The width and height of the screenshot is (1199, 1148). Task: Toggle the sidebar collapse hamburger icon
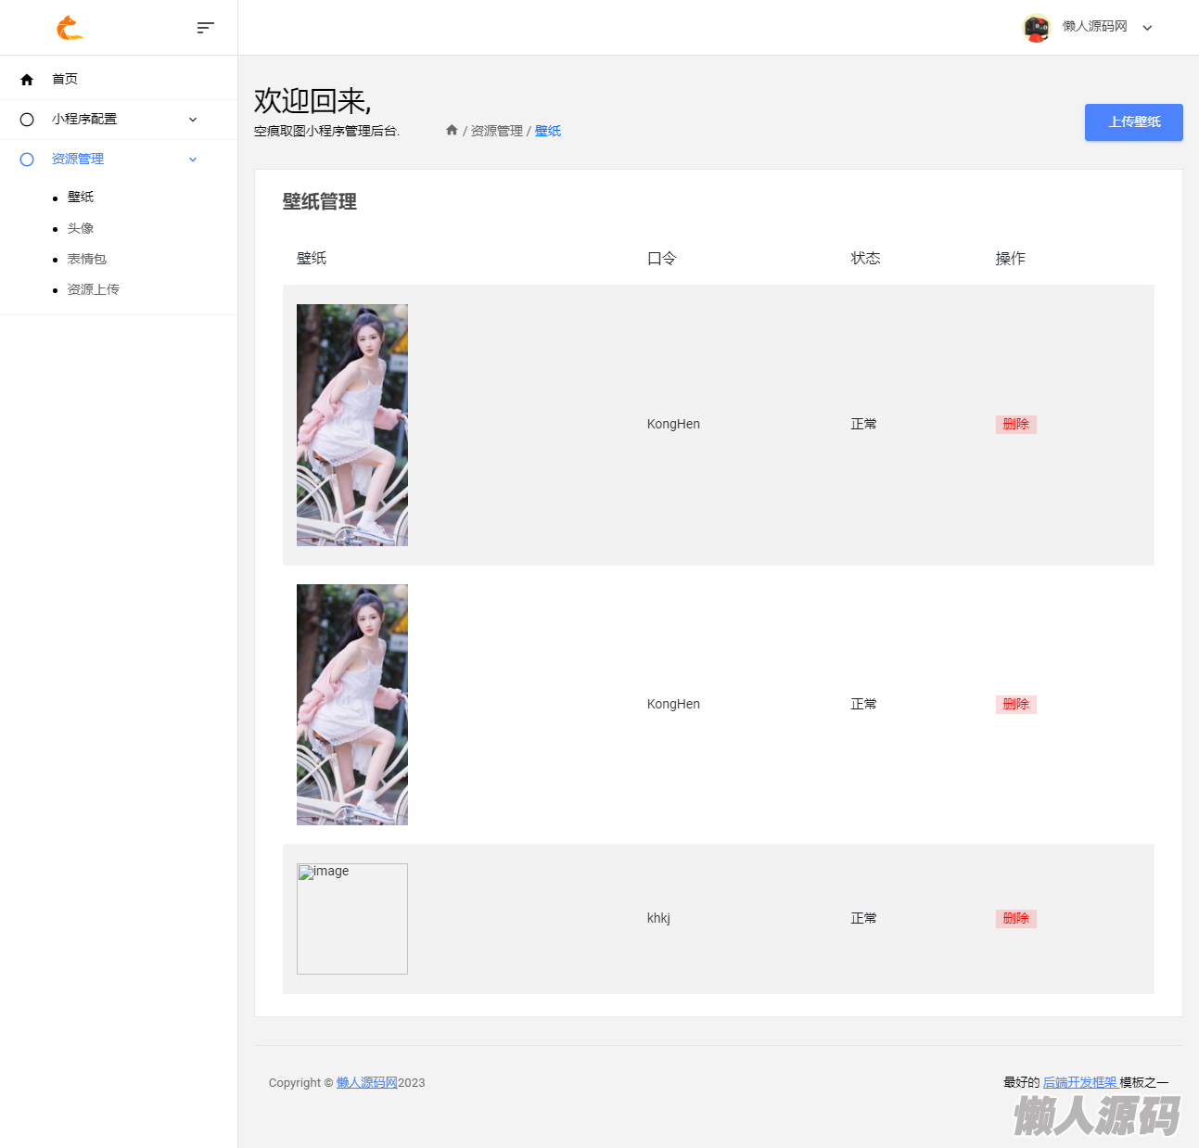pyautogui.click(x=206, y=28)
